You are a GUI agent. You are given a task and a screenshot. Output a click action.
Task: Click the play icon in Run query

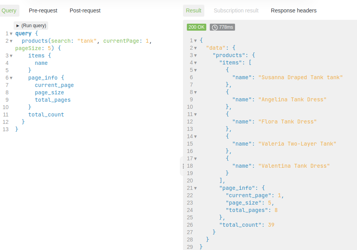coord(18,25)
